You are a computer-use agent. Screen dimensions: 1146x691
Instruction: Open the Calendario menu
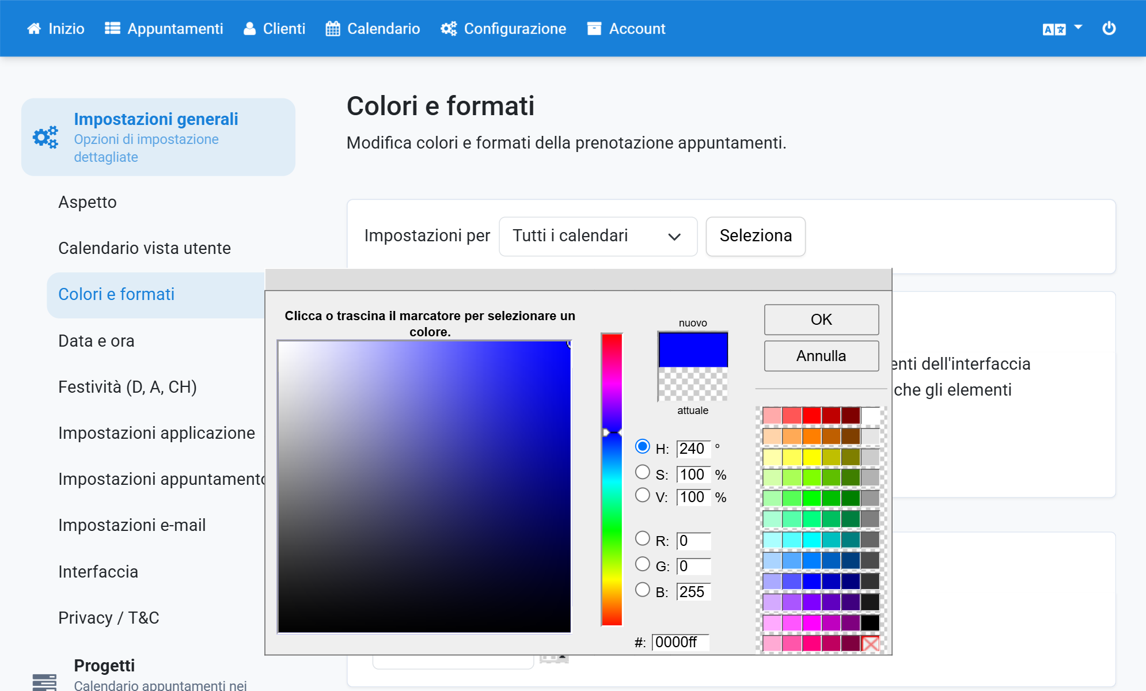coord(373,29)
